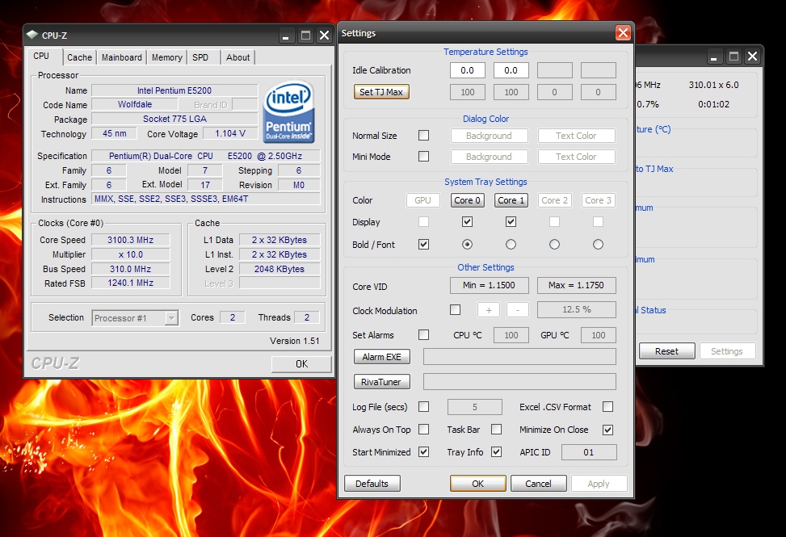786x537 pixels.
Task: Click the Set TJ Max button
Action: point(381,92)
